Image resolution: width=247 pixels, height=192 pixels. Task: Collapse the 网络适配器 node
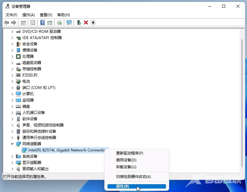pos(12,144)
